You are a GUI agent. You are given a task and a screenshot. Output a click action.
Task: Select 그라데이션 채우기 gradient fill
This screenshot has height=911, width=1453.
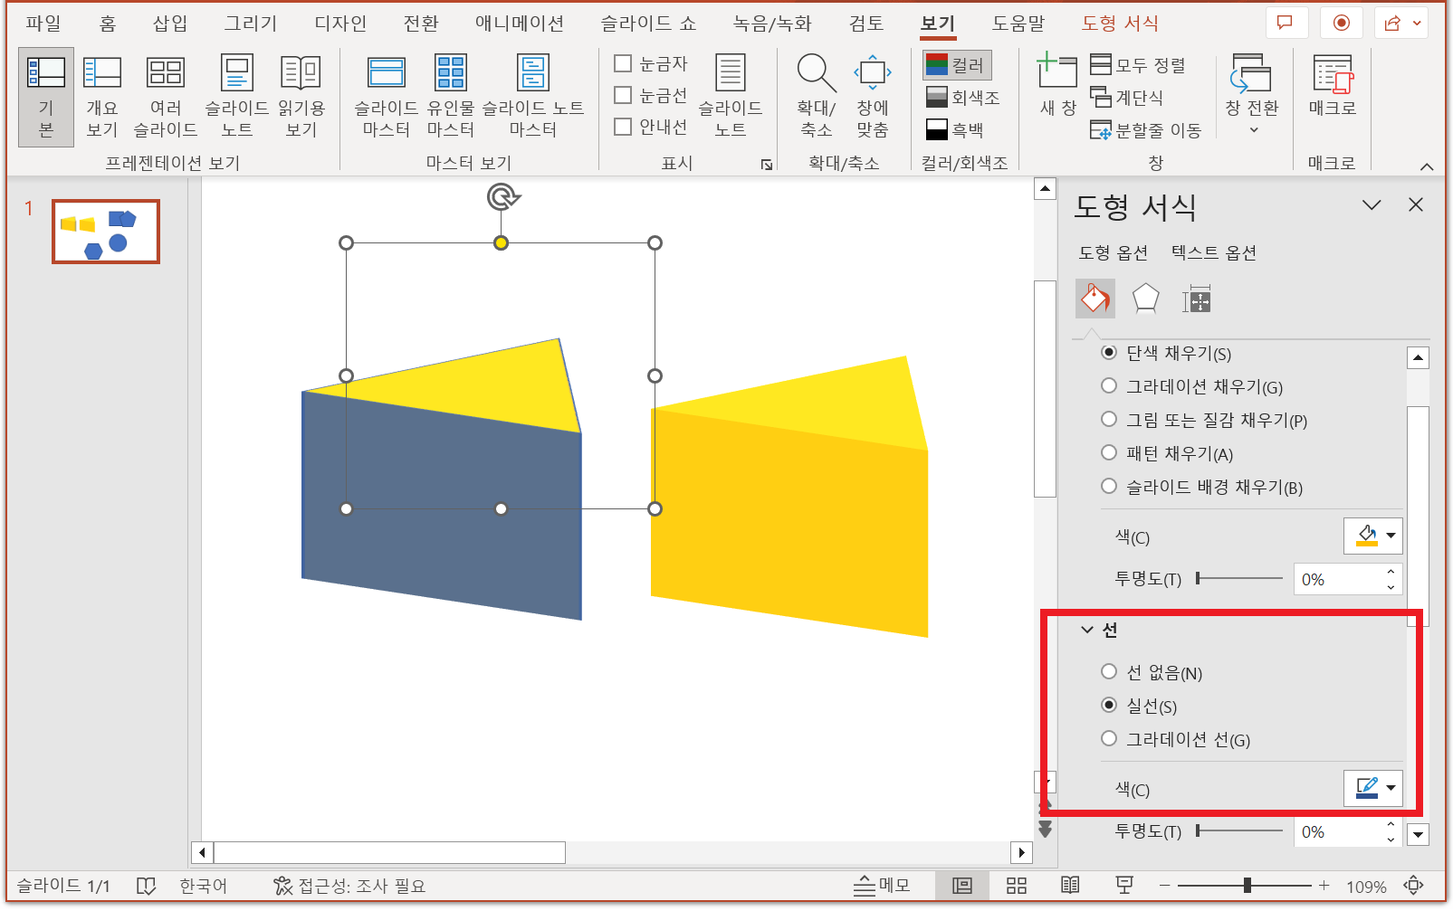pyautogui.click(x=1109, y=386)
